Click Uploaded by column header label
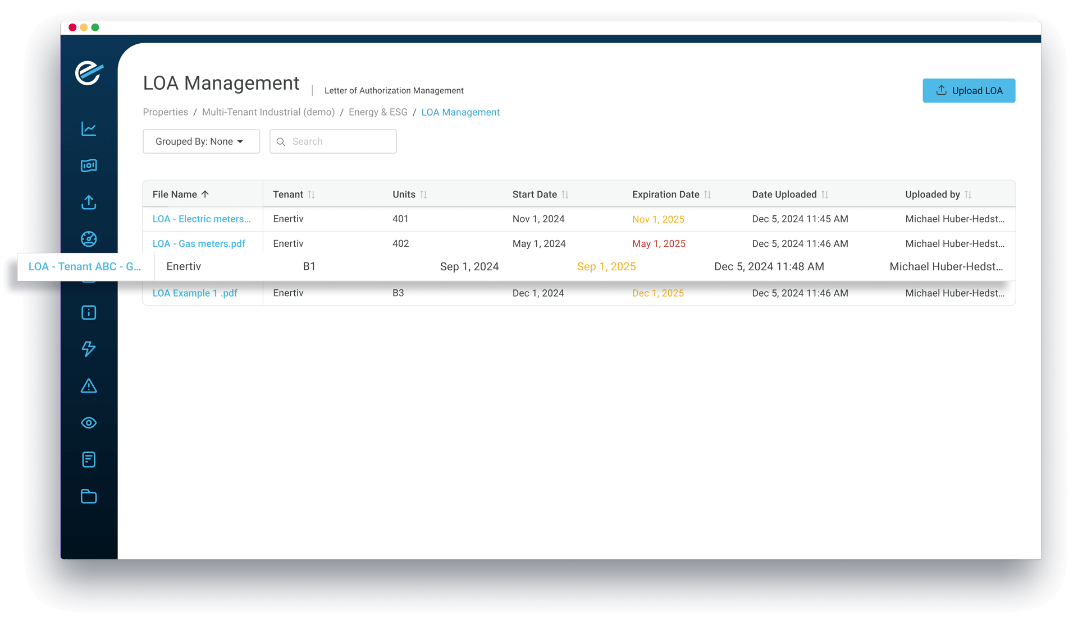 point(933,194)
